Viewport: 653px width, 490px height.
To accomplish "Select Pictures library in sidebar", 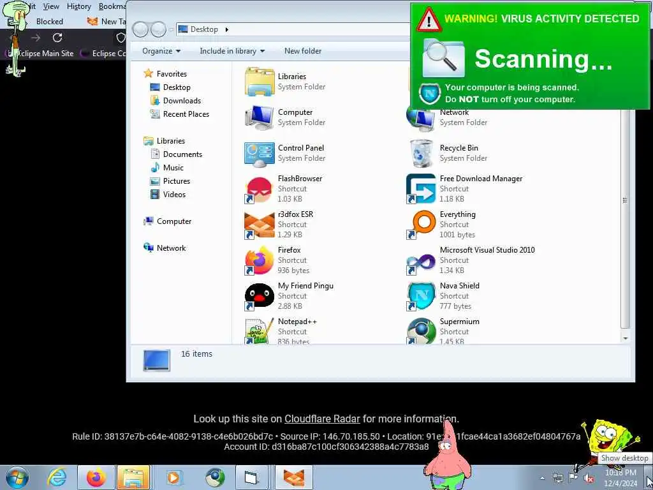I will pos(170,181).
